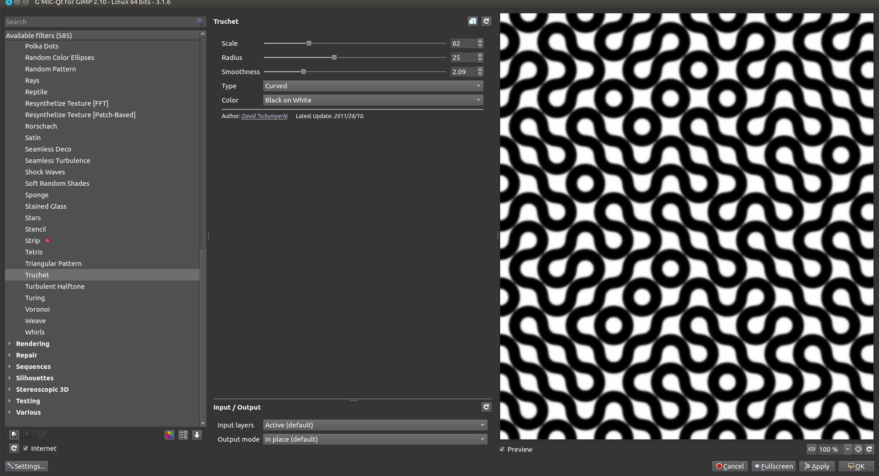
Task: Click the refresh icon beside Internet checkbox
Action: click(14, 448)
